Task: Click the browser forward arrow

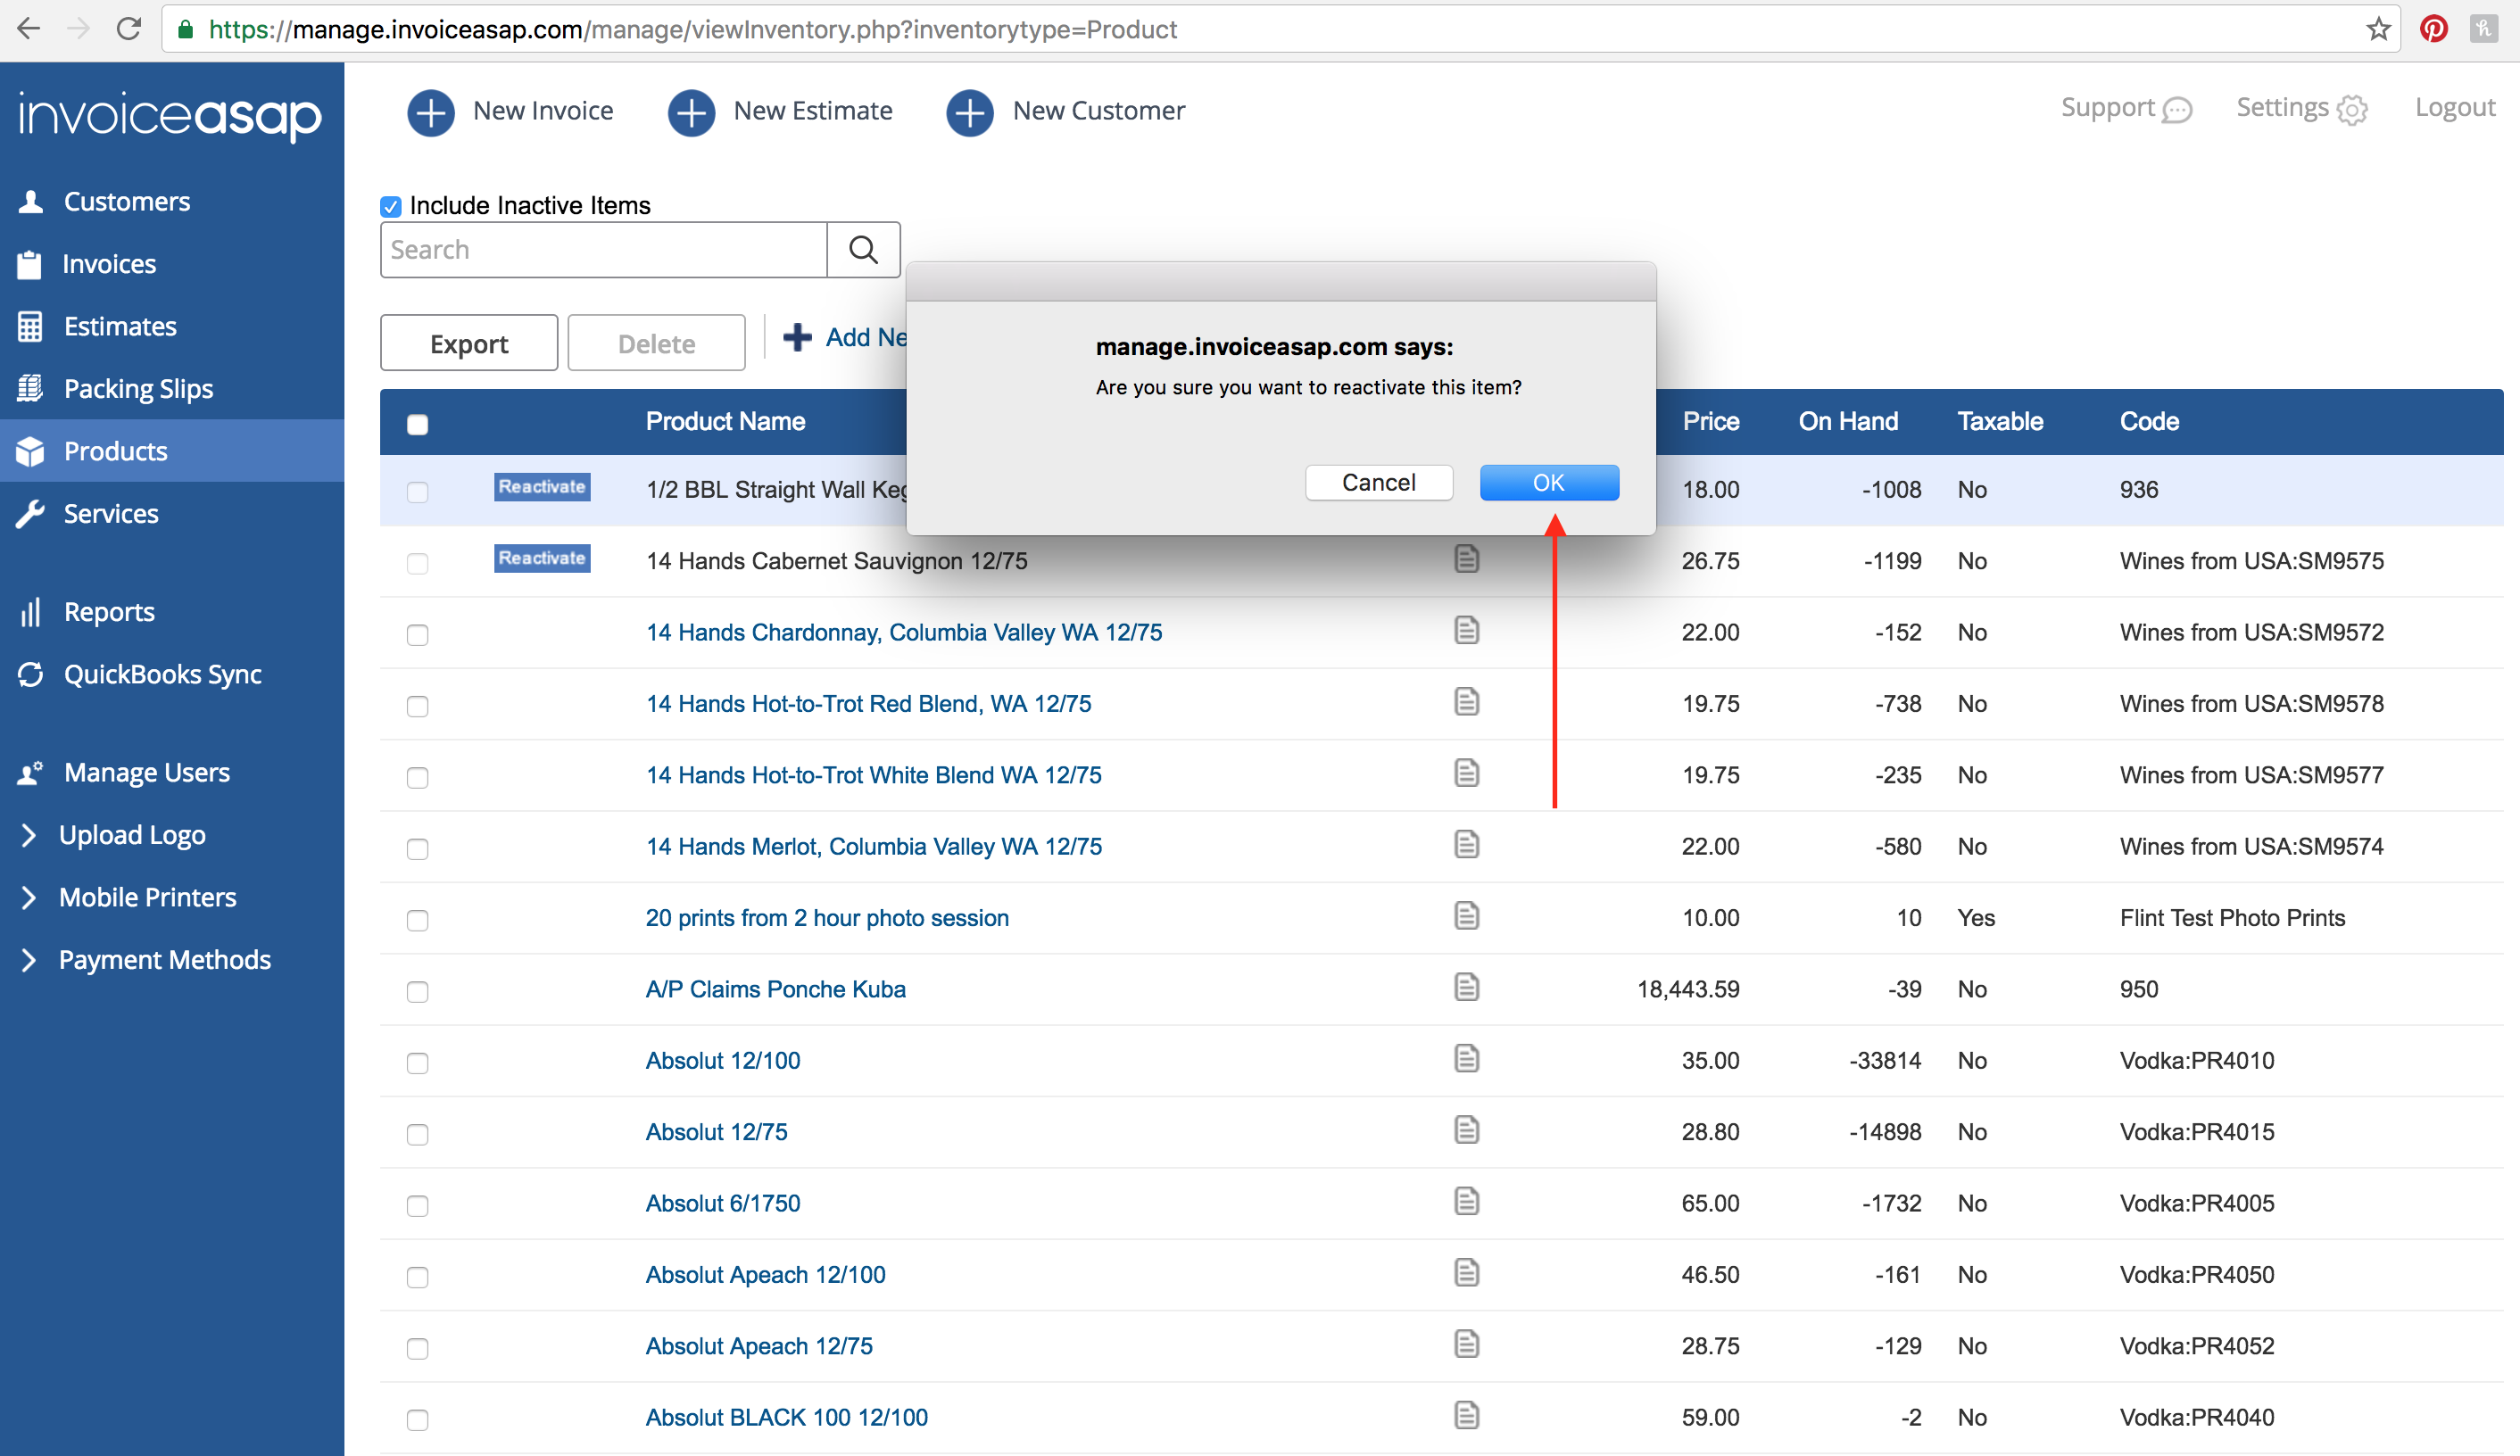Action: click(78, 29)
